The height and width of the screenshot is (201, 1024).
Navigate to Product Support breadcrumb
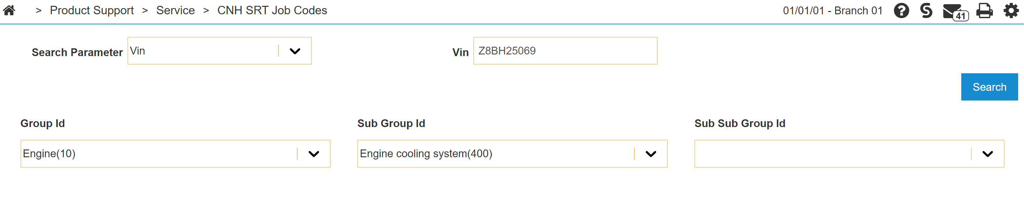pos(92,10)
